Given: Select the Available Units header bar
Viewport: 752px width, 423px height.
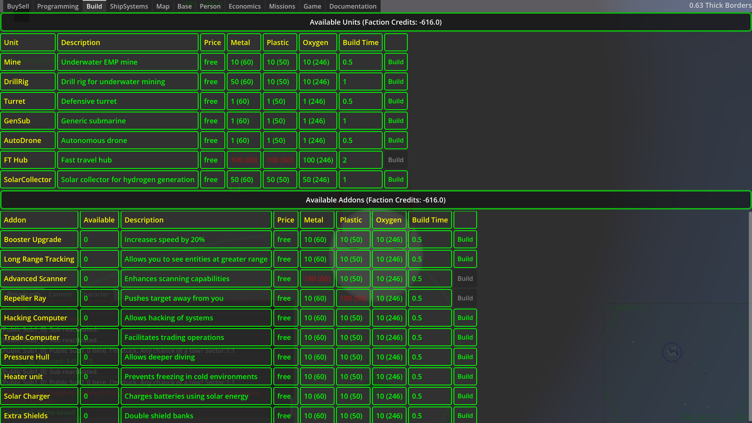Looking at the screenshot, I should pyautogui.click(x=376, y=22).
